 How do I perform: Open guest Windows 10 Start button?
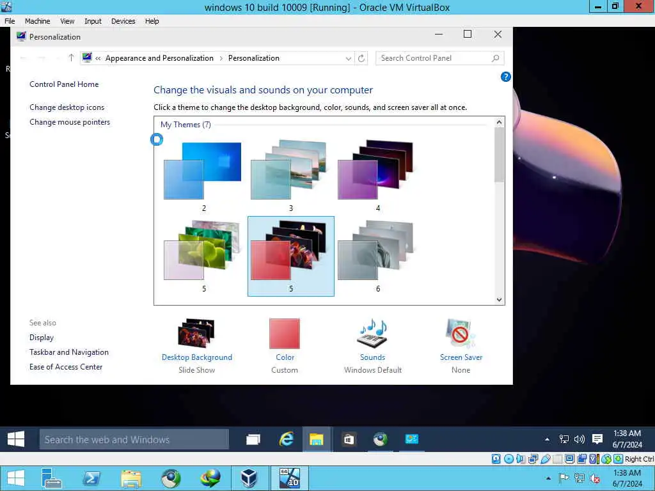(16, 439)
